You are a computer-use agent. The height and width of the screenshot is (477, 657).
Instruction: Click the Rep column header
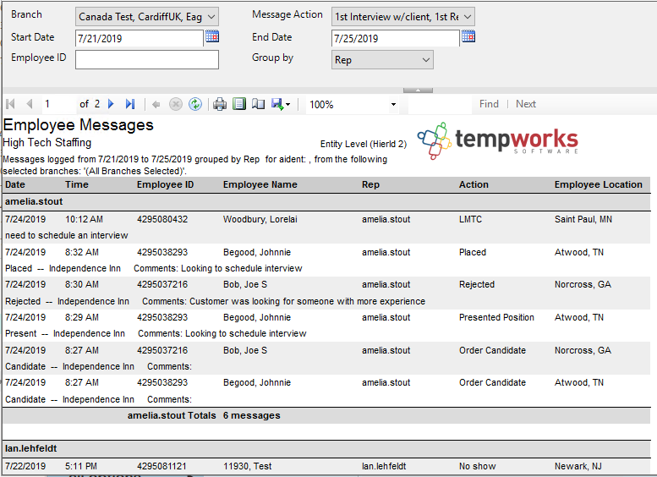tap(371, 185)
